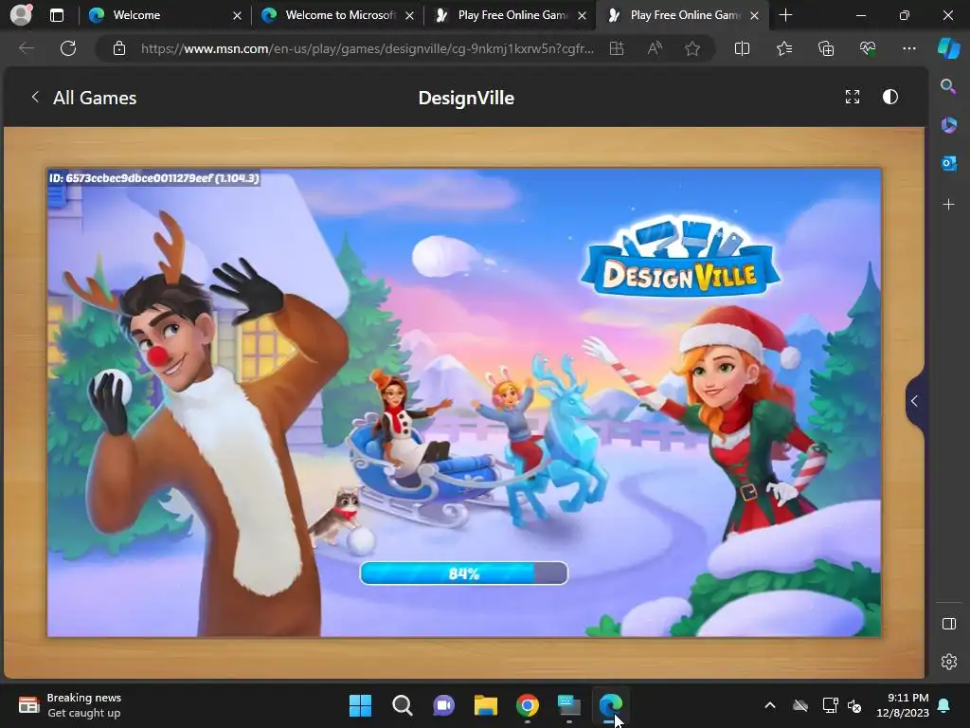This screenshot has width=970, height=728.
Task: Close the Welcome tab
Action: (237, 15)
